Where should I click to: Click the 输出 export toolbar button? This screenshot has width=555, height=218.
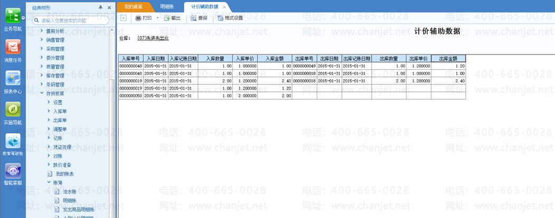point(172,18)
